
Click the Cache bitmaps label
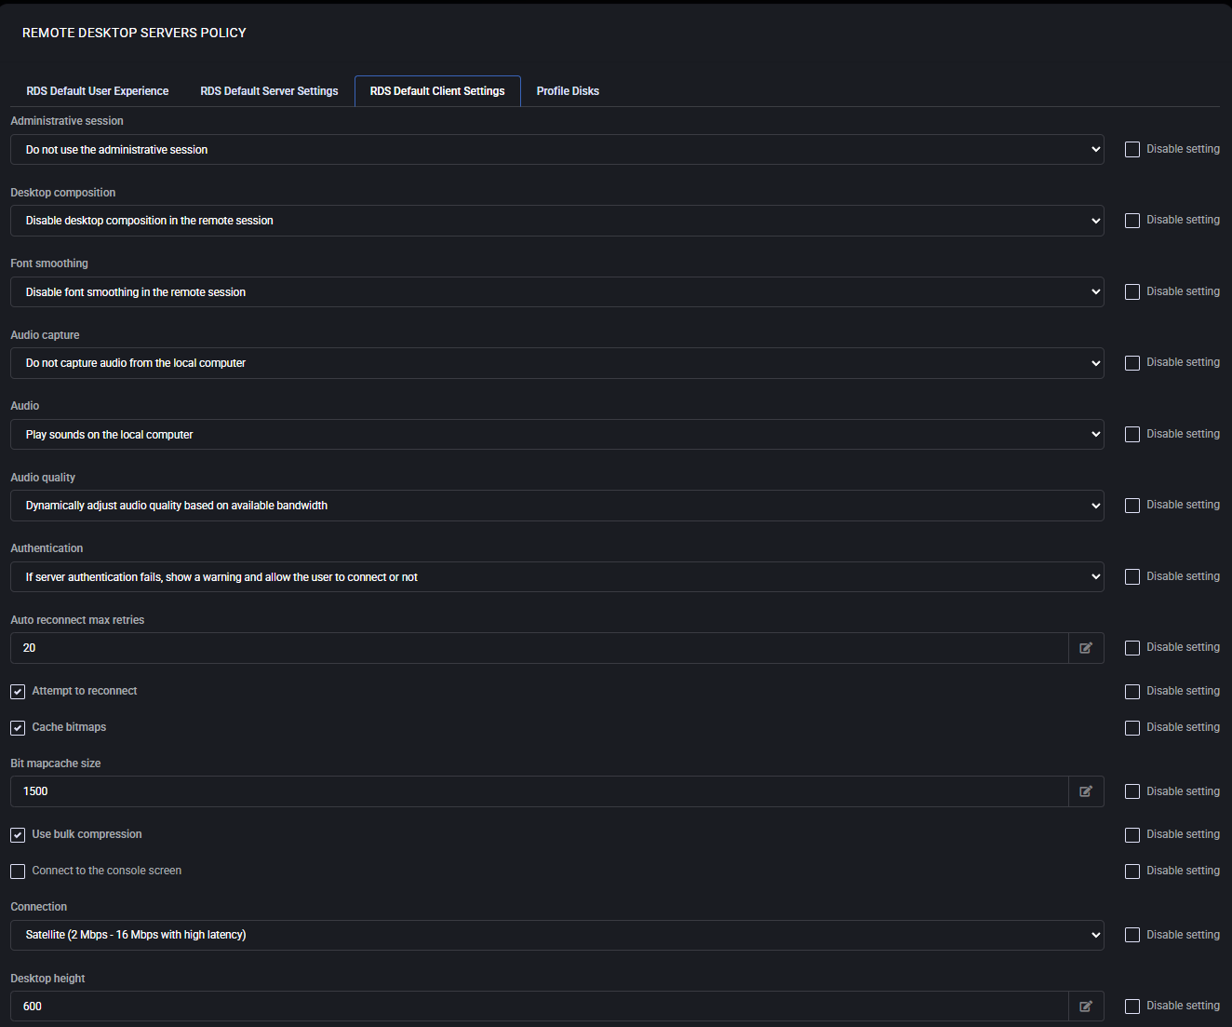coord(69,727)
